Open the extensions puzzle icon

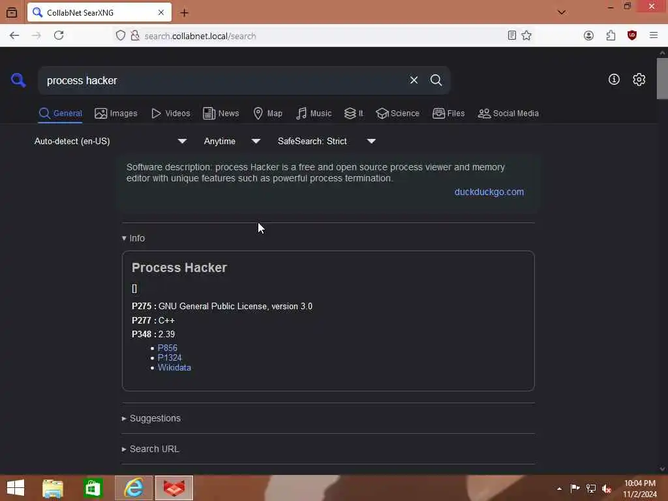pos(611,36)
